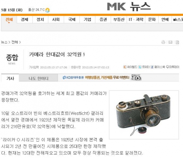
Task: Open the 정치 news section
Action: tap(40, 19)
